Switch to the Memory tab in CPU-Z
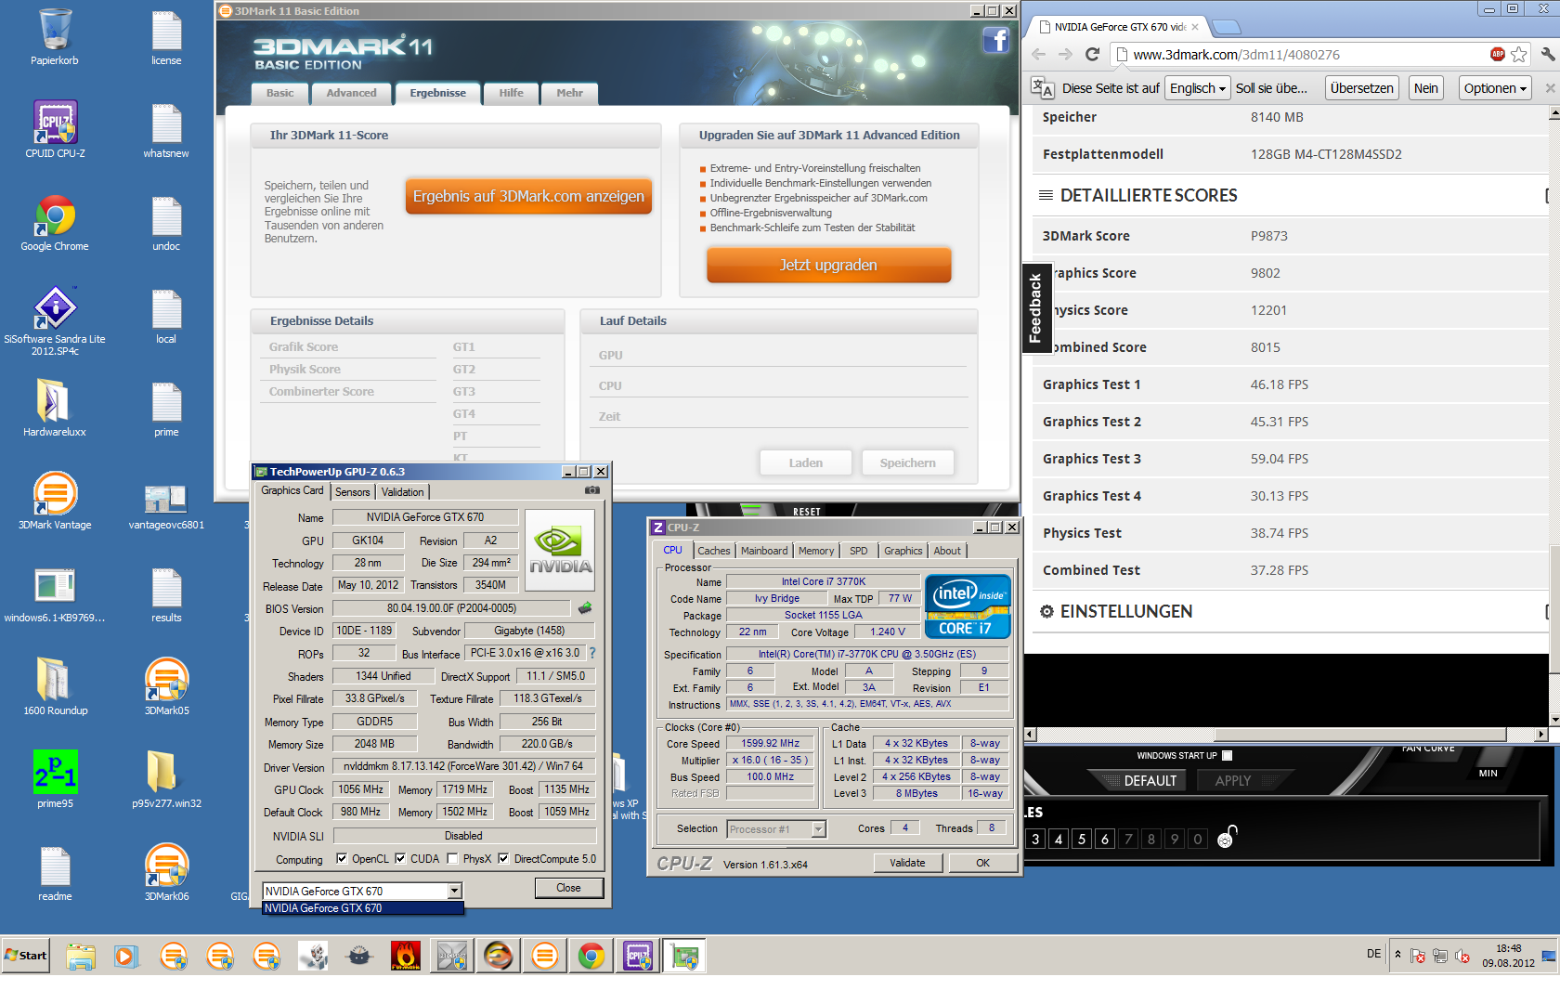The height and width of the screenshot is (990, 1560). point(816,551)
